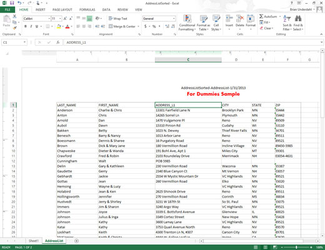Click the Insert Function fx icon

[x=58, y=42]
